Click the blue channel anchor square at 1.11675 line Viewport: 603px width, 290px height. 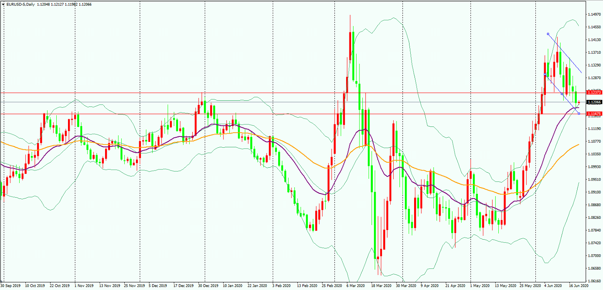click(x=579, y=114)
